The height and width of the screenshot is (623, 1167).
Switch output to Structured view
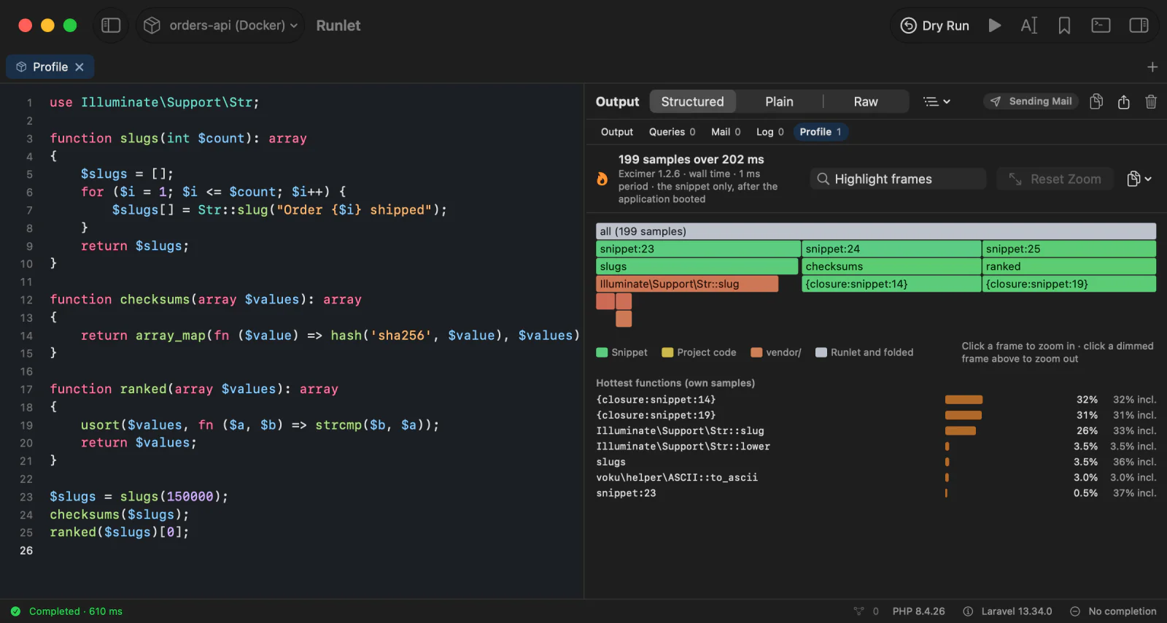[x=692, y=101]
